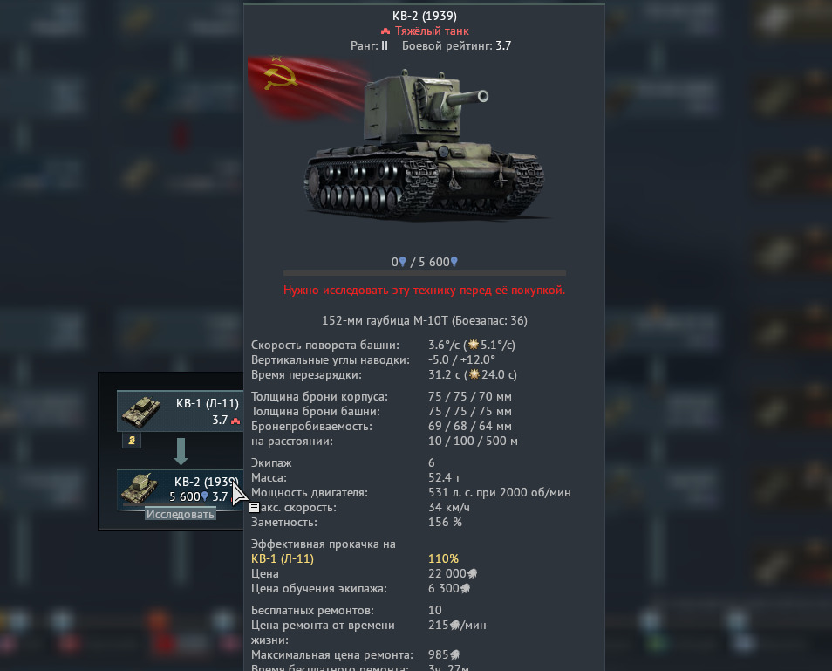Click the КВ-2 (1939) tooltip title
This screenshot has height=671, width=832.
[425, 16]
